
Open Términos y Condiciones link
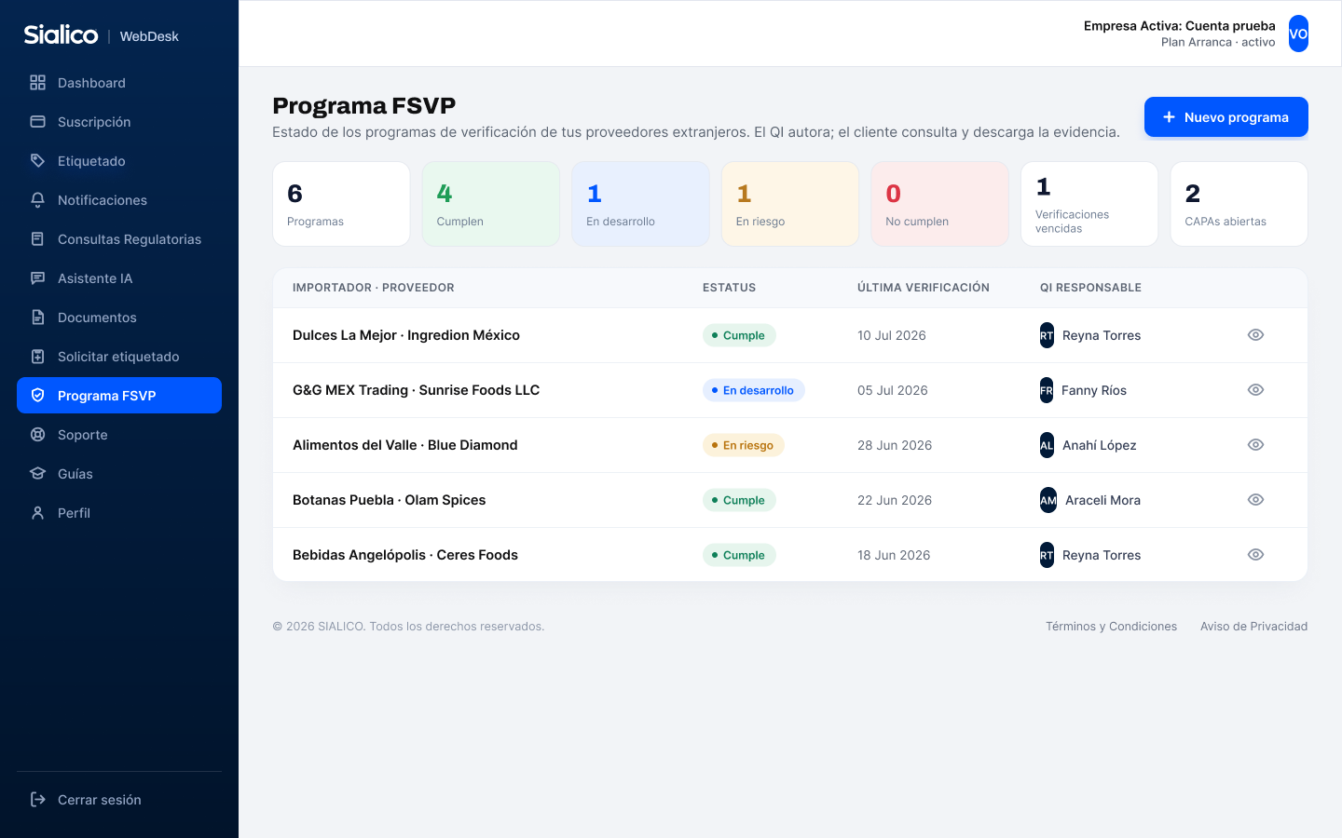point(1111,627)
